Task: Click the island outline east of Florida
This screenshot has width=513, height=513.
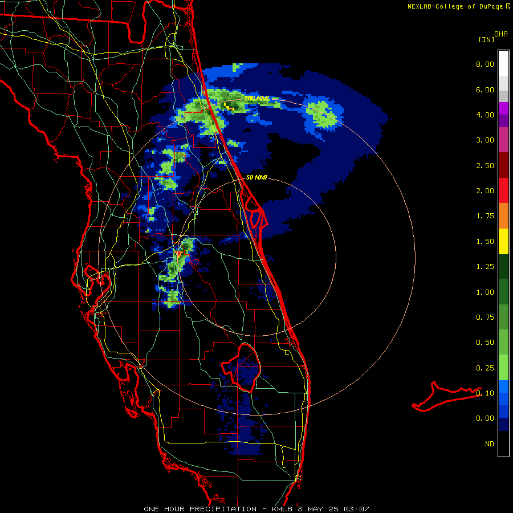Action: pyautogui.click(x=446, y=396)
